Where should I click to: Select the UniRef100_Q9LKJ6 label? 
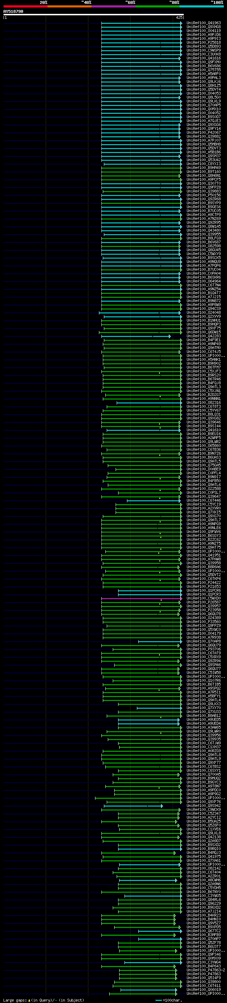204,81
